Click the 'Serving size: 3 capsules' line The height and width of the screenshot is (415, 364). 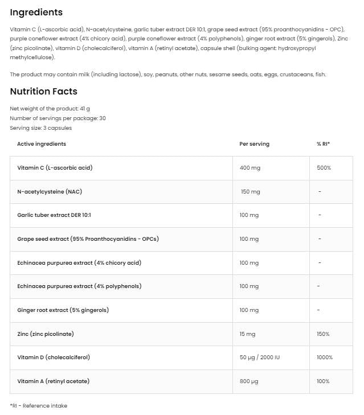point(41,128)
